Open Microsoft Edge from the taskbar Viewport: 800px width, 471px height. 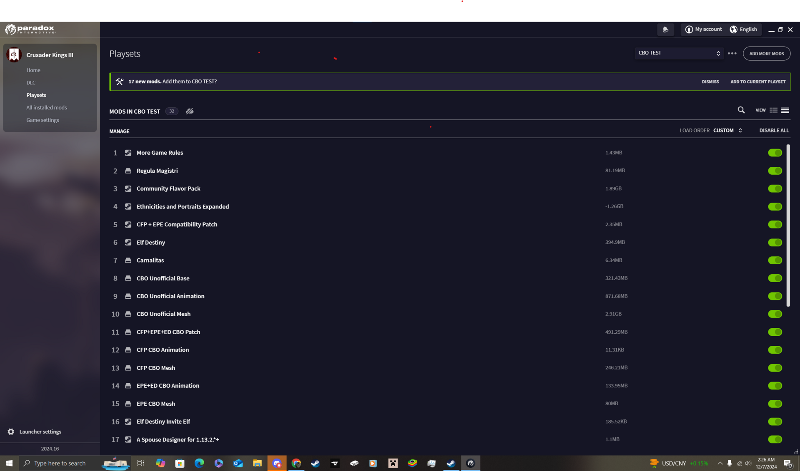pyautogui.click(x=199, y=463)
